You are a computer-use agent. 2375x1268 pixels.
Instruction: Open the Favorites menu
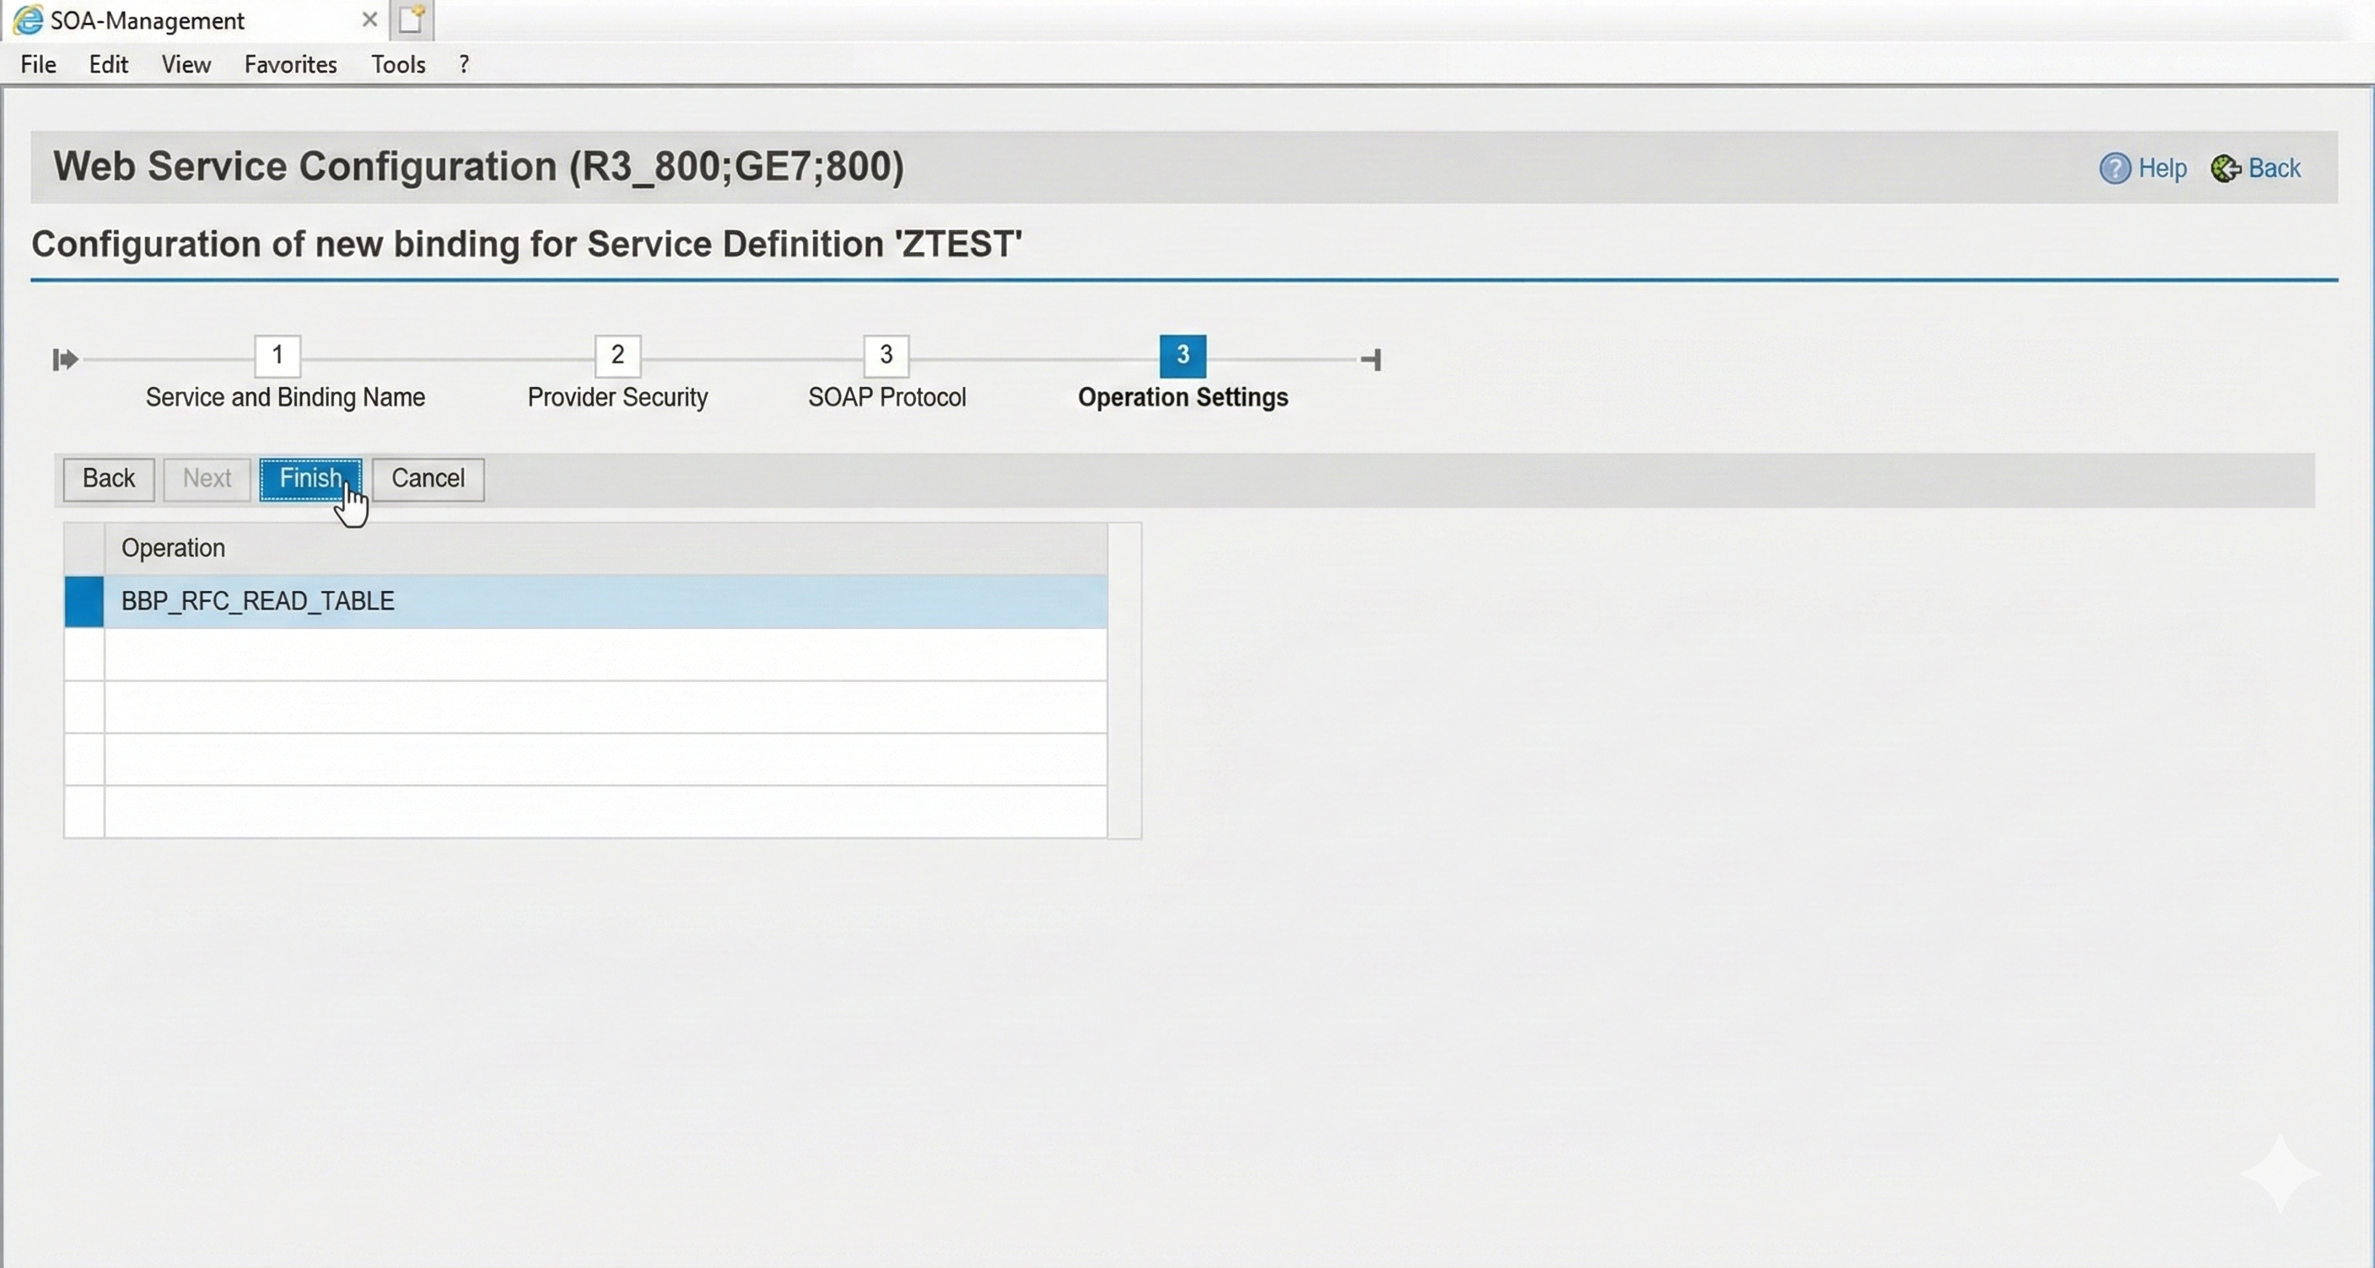(290, 65)
